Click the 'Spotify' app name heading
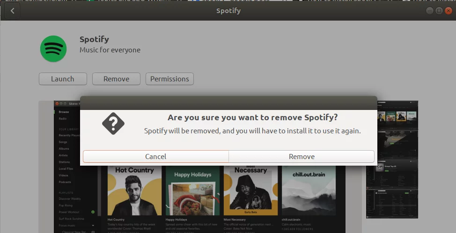Screen dimensions: 456x233 94,39
